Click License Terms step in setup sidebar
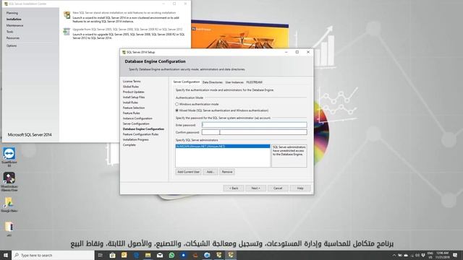463x260 pixels. (132, 81)
